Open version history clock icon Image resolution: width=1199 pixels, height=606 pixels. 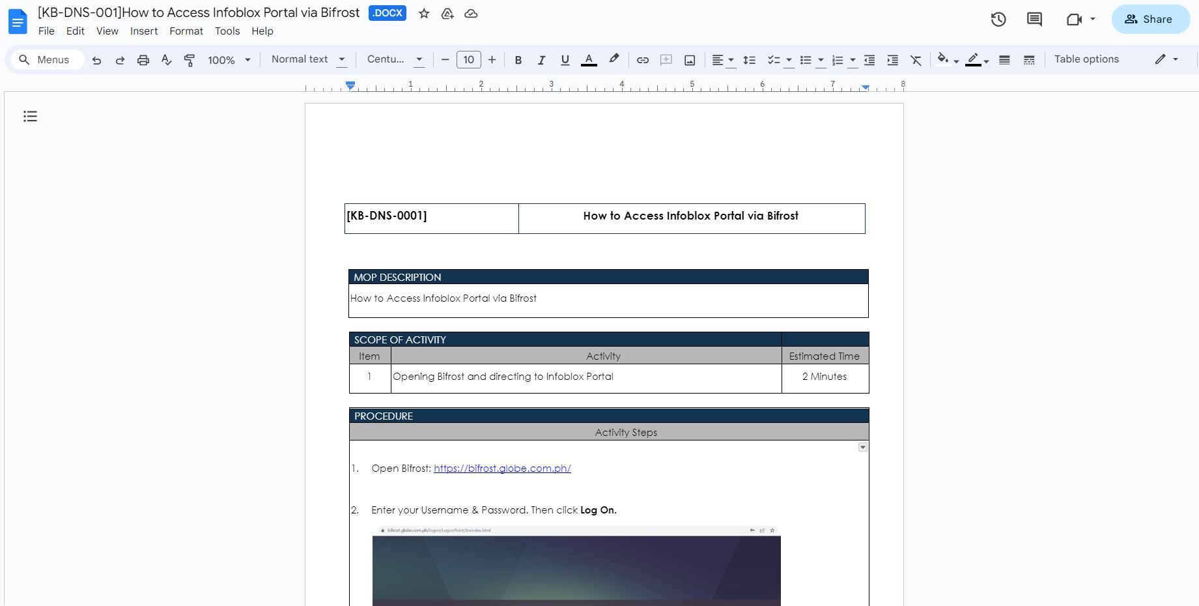pos(998,20)
